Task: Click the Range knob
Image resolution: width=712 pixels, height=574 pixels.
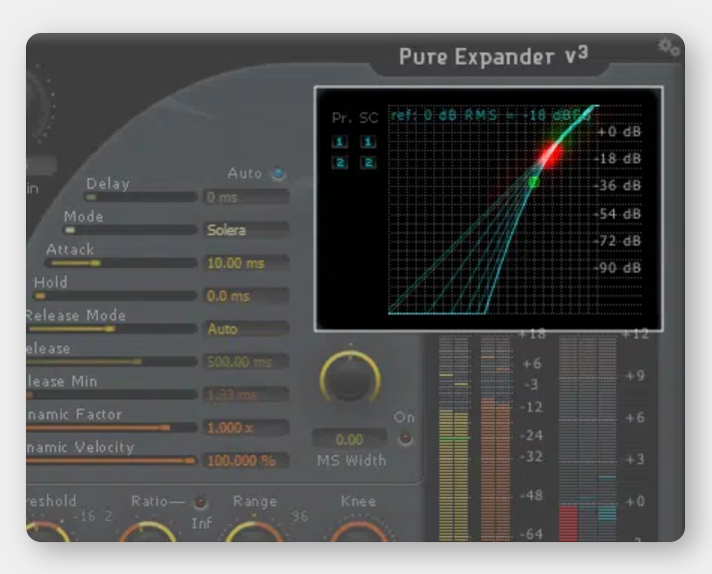Action: (255, 532)
